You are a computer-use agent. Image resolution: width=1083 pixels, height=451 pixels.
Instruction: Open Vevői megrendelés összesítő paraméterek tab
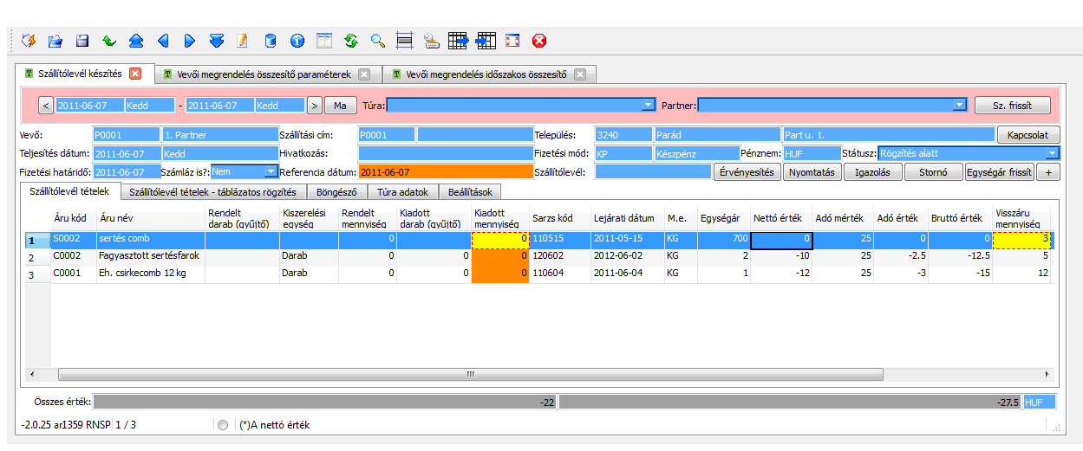click(x=264, y=74)
